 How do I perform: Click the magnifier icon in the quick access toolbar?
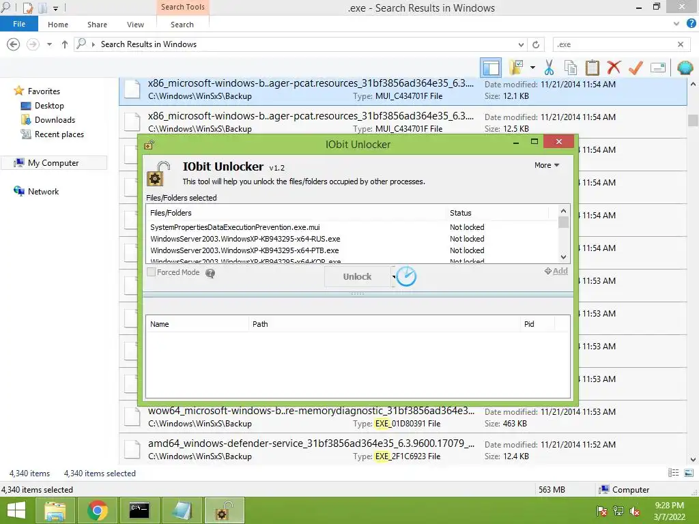[5, 7]
